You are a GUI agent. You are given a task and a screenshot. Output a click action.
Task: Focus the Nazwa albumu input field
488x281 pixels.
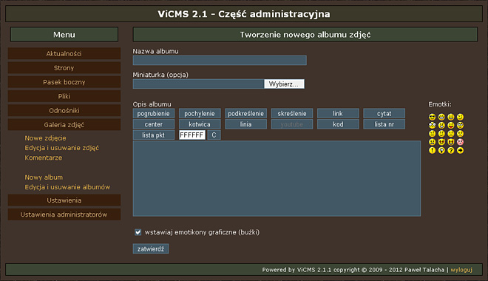coord(220,61)
